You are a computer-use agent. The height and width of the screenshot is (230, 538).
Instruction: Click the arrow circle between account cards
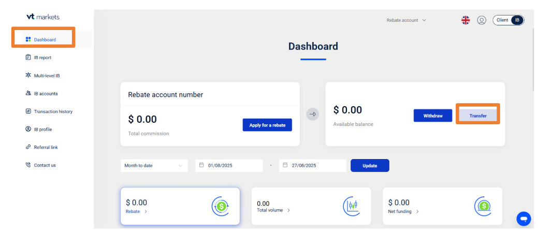pos(312,114)
